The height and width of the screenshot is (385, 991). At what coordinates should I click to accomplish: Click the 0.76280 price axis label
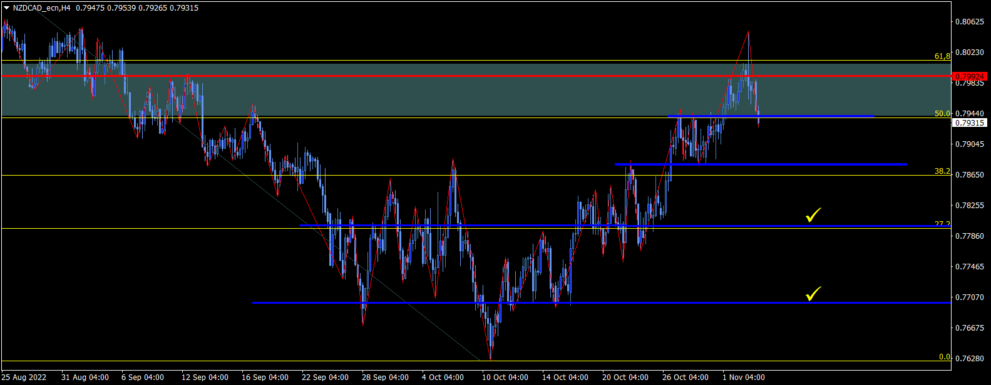[970, 359]
